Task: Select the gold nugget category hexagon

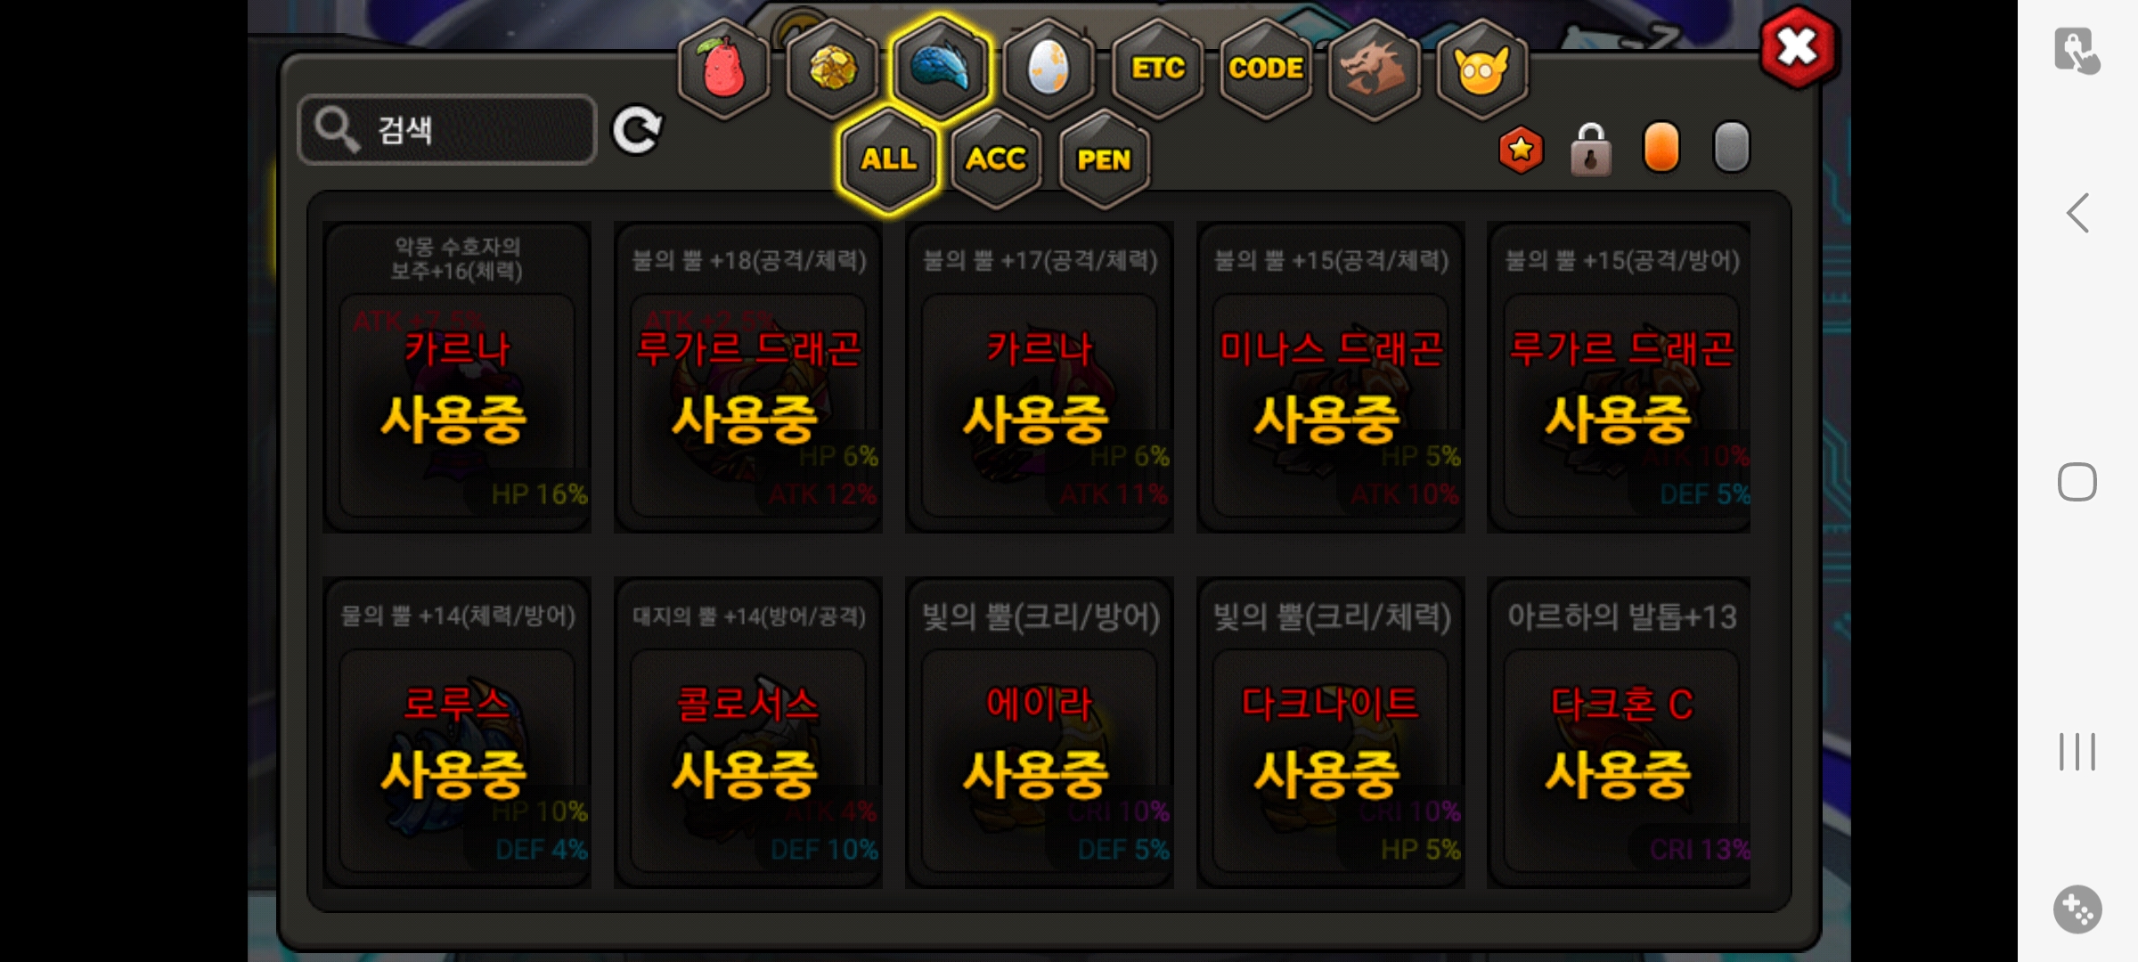Action: point(833,68)
